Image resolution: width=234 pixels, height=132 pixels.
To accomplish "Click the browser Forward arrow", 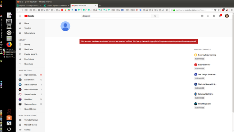I will point(22,10).
